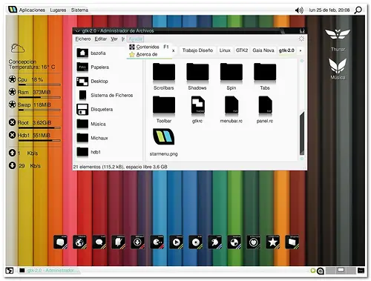The height and width of the screenshot is (281, 371).
Task: Select the hdb1 volume in sidebar
Action: (89, 152)
